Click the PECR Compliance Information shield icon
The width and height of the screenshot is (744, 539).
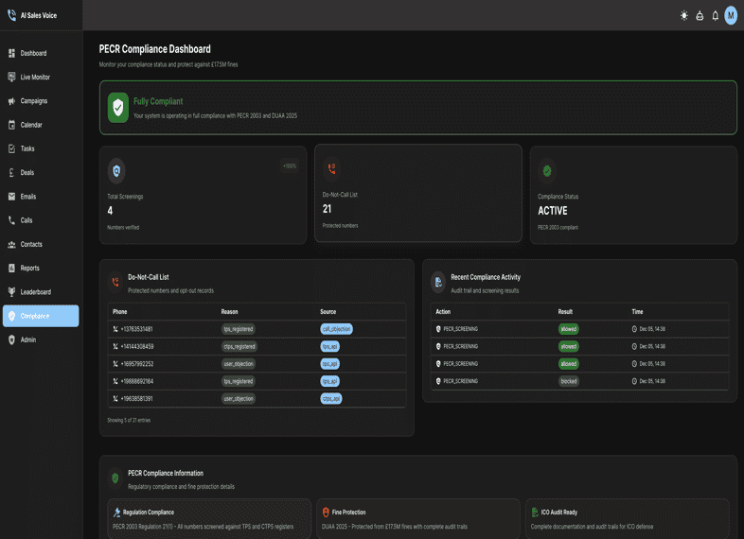coord(115,478)
